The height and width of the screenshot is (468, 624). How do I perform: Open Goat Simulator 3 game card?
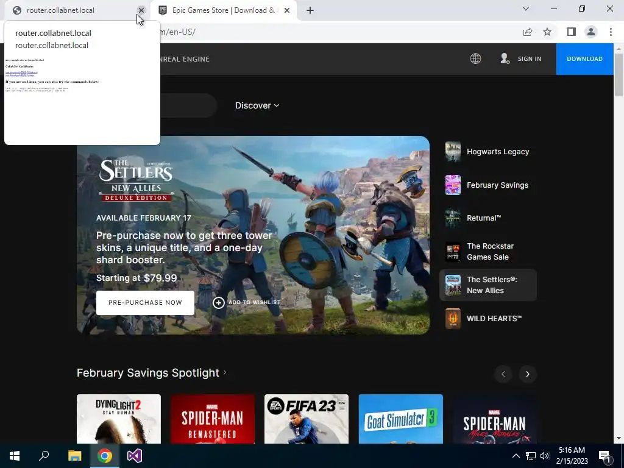click(x=401, y=419)
